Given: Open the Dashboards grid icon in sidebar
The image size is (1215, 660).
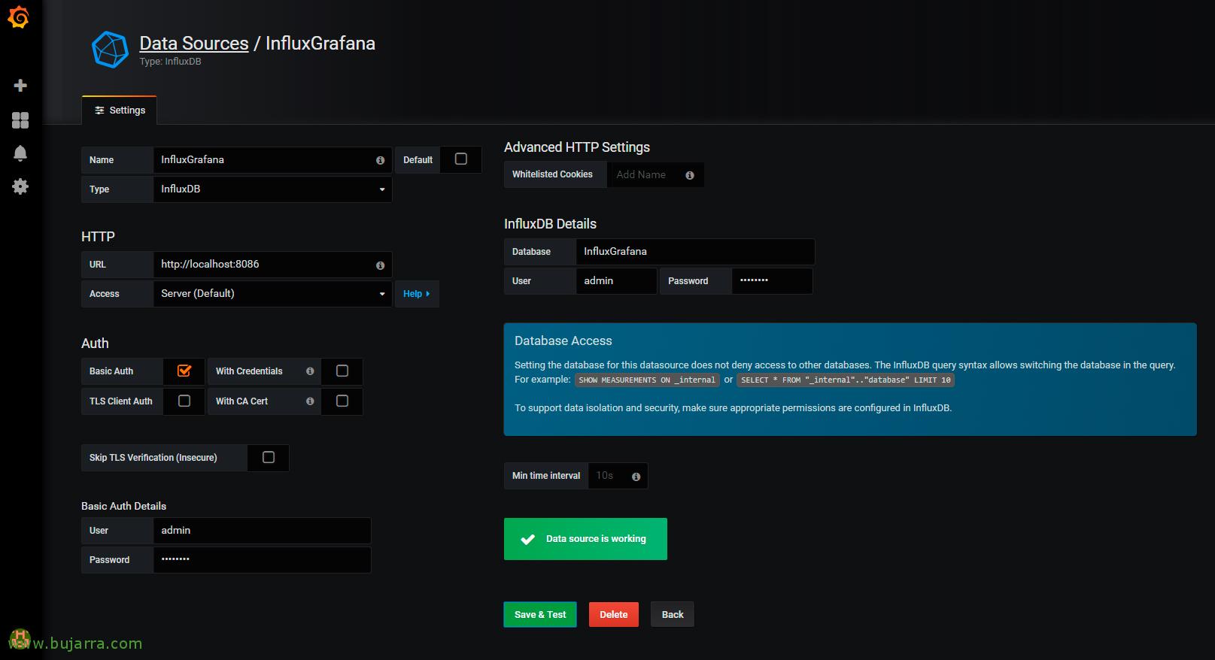Looking at the screenshot, I should coord(20,120).
